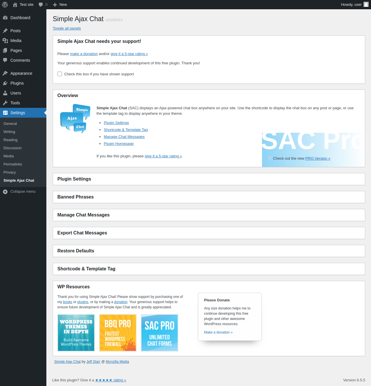This screenshot has width=371, height=386.
Task: Click the home icon beside Test site
Action: pos(15,5)
